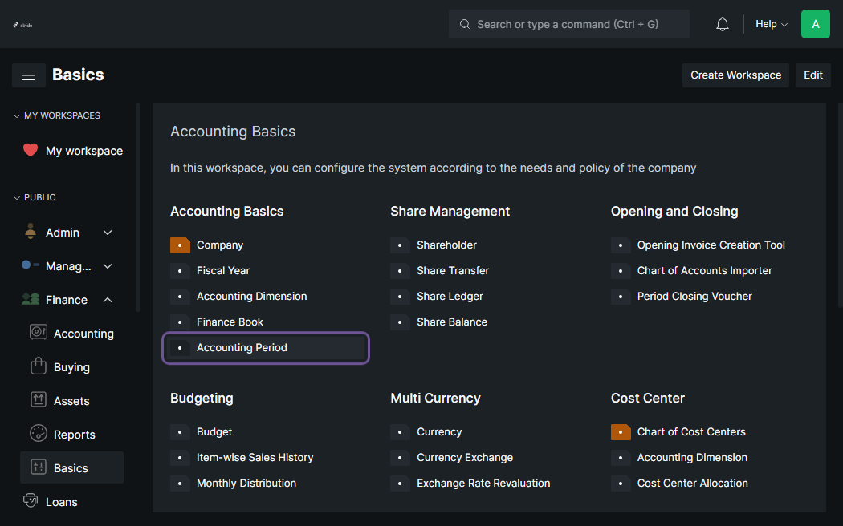Open the notifications bell icon

(722, 24)
